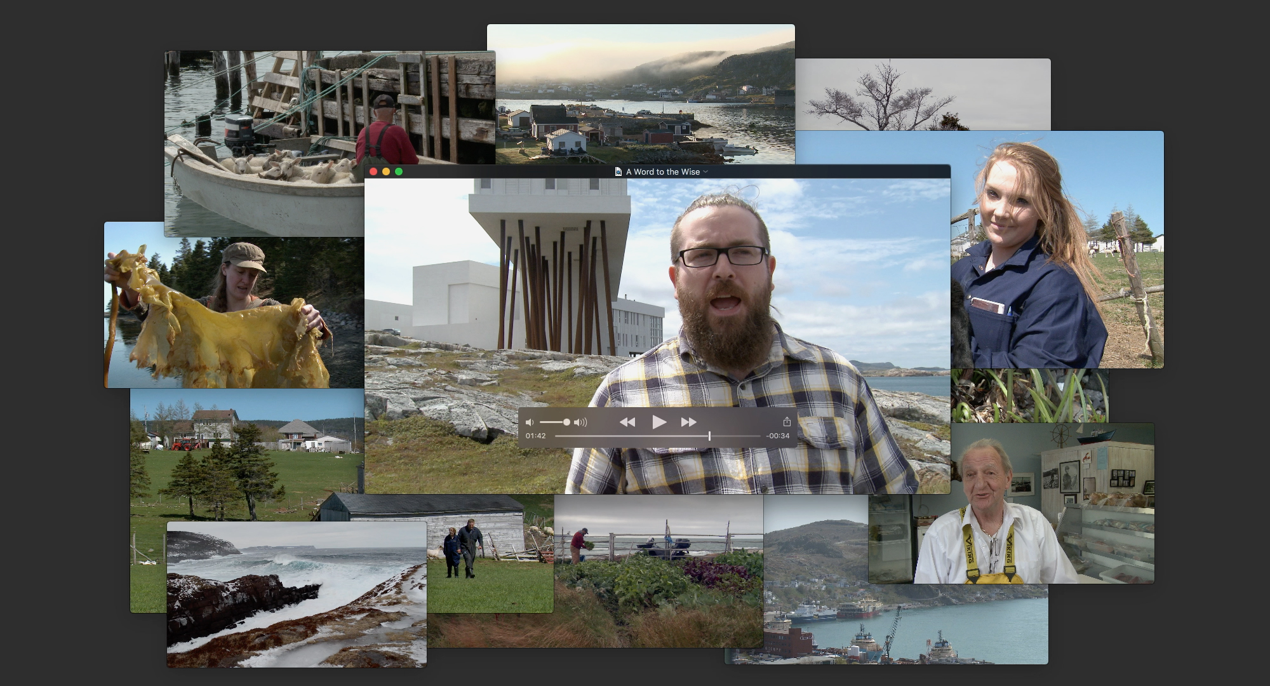Click the volume slider knob
This screenshot has width=1270, height=686.
(x=566, y=422)
